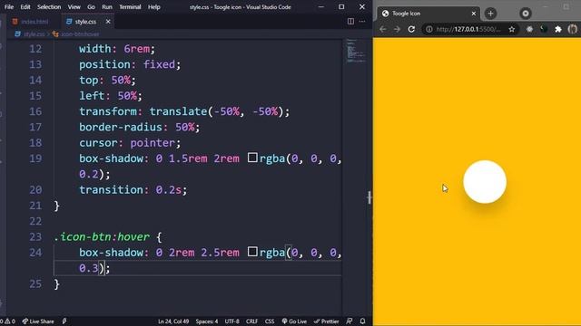Screen dimensions: 581x326
Task: Click the white round icon button on page
Action: [485, 182]
